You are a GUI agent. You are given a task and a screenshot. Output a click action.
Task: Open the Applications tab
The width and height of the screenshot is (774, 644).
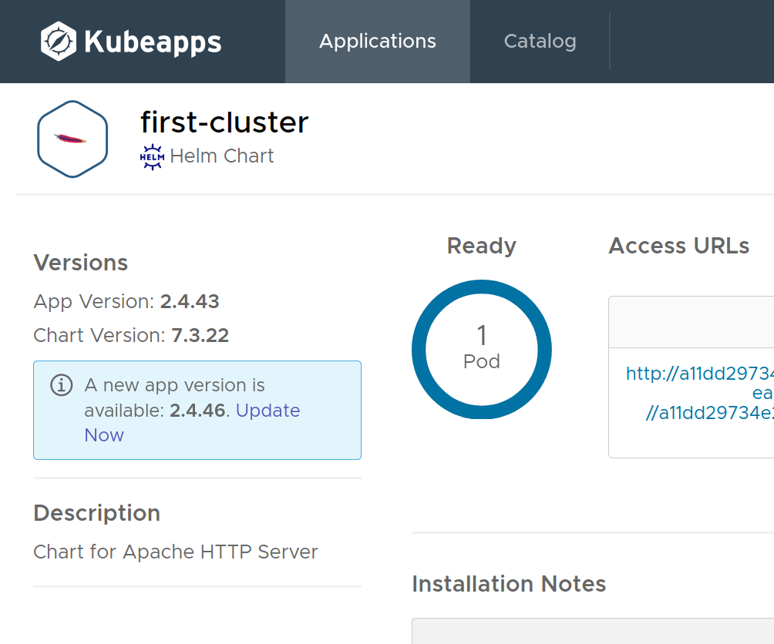378,42
